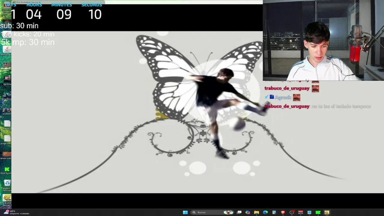Open the Papelera de reciclaje desktop icon
Screen dimensions: 384x216
pos(7,186)
